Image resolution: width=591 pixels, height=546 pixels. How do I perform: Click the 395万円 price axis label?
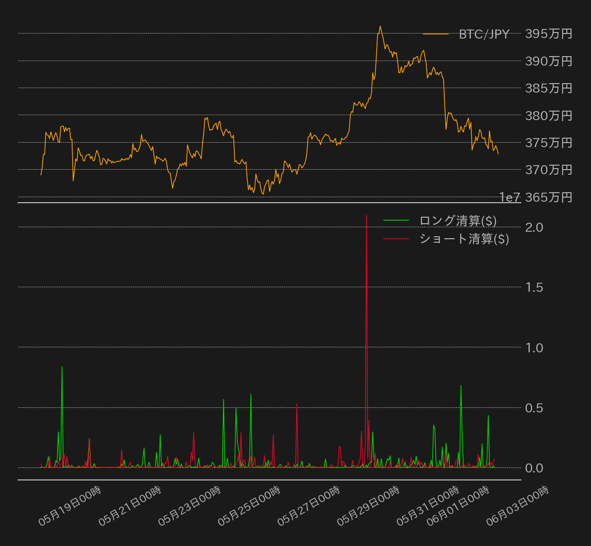(x=548, y=34)
